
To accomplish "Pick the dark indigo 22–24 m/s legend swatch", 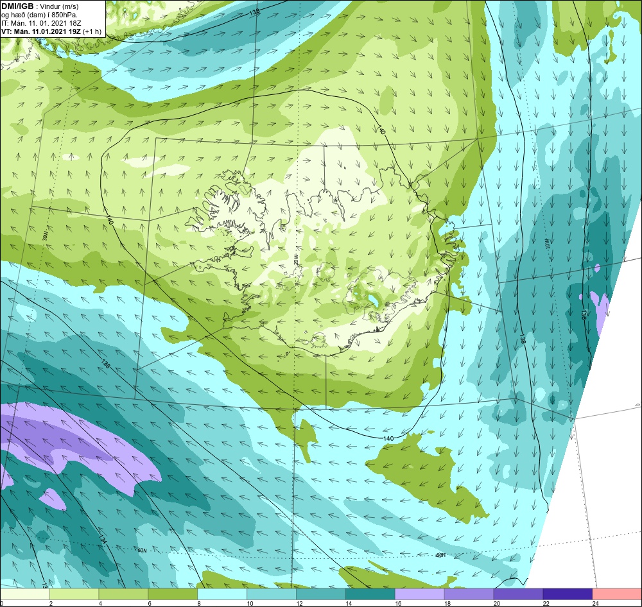I will pos(568,594).
